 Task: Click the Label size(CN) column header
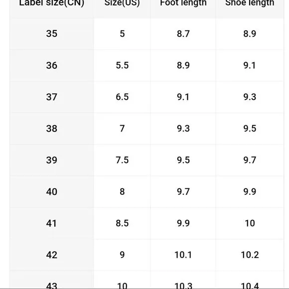52,7
